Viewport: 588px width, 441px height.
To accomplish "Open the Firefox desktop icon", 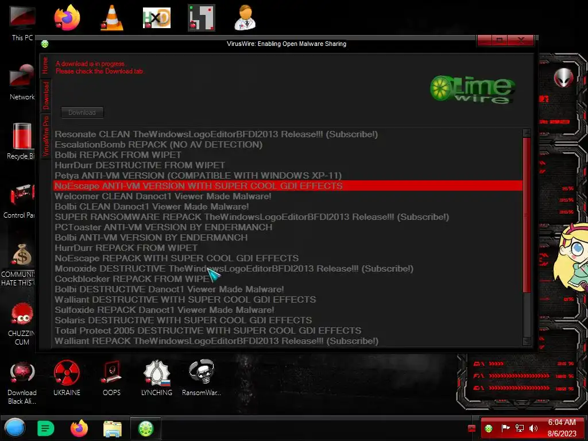I will (67, 18).
